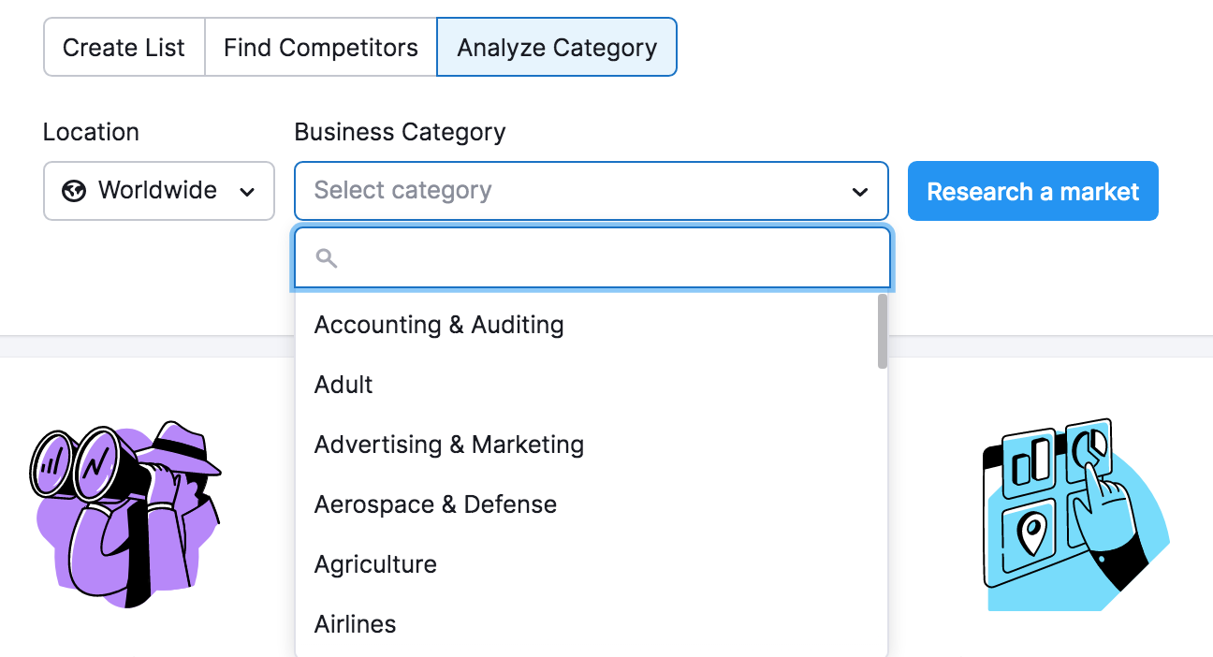Choose Advertising & Marketing as the category
Viewport: 1213px width, 657px height.
coord(449,445)
